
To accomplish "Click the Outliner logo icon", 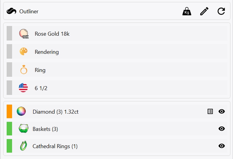I will point(11,11).
